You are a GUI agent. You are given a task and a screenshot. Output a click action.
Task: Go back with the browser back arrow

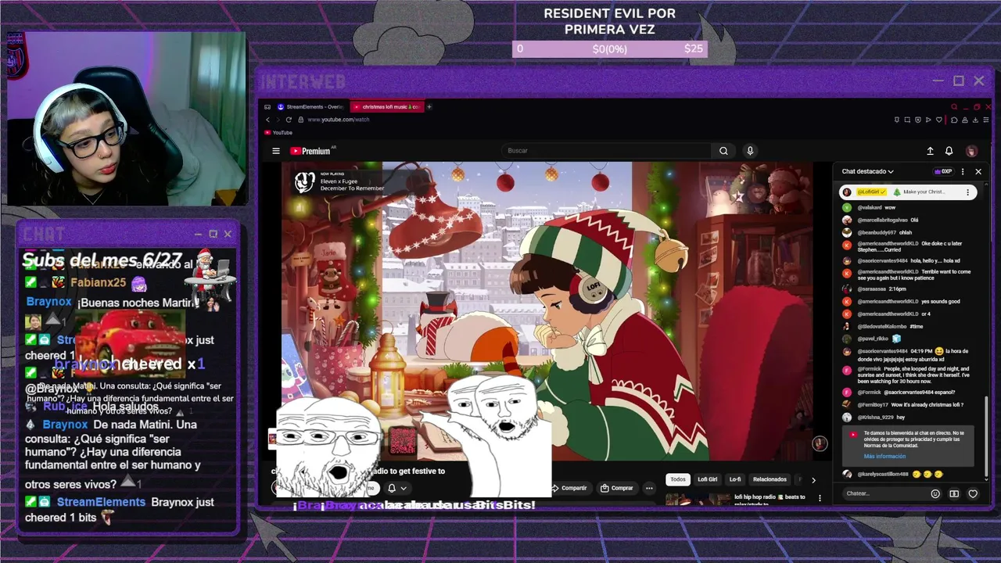pyautogui.click(x=267, y=120)
